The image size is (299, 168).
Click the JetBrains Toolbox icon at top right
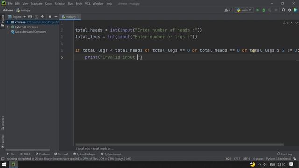pos(295,10)
